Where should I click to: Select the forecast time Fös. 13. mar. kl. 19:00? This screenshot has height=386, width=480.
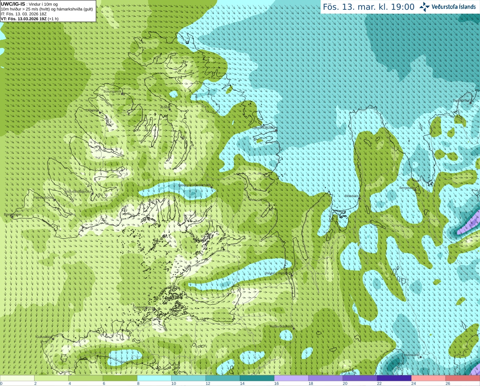(369, 7)
